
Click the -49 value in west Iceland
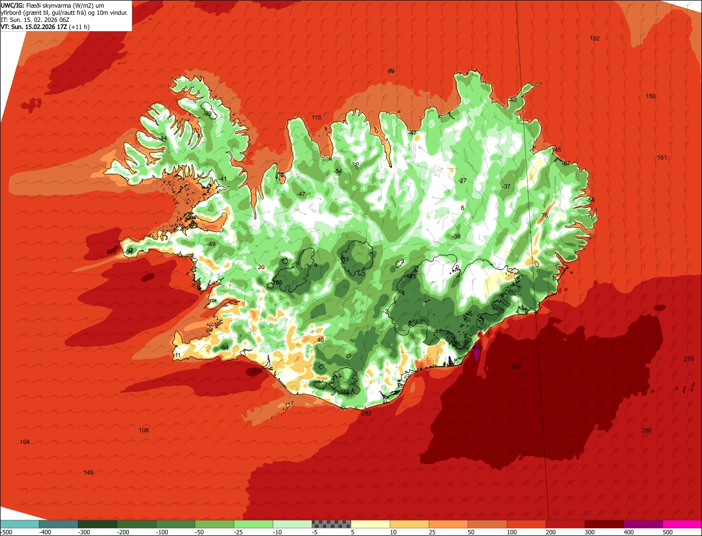pos(211,244)
